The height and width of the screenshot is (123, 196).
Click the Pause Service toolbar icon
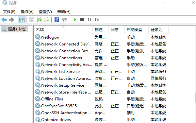click(x=90, y=20)
